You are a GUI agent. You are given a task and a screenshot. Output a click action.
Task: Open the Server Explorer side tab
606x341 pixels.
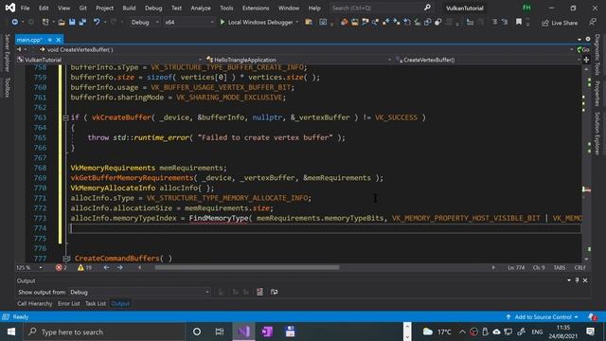tap(7, 53)
